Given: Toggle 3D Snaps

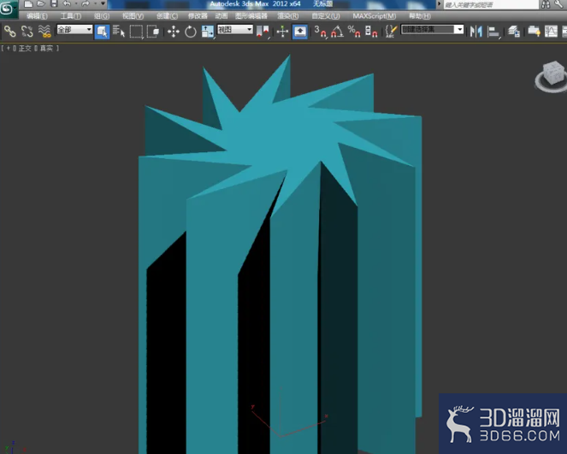Looking at the screenshot, I should pyautogui.click(x=320, y=32).
